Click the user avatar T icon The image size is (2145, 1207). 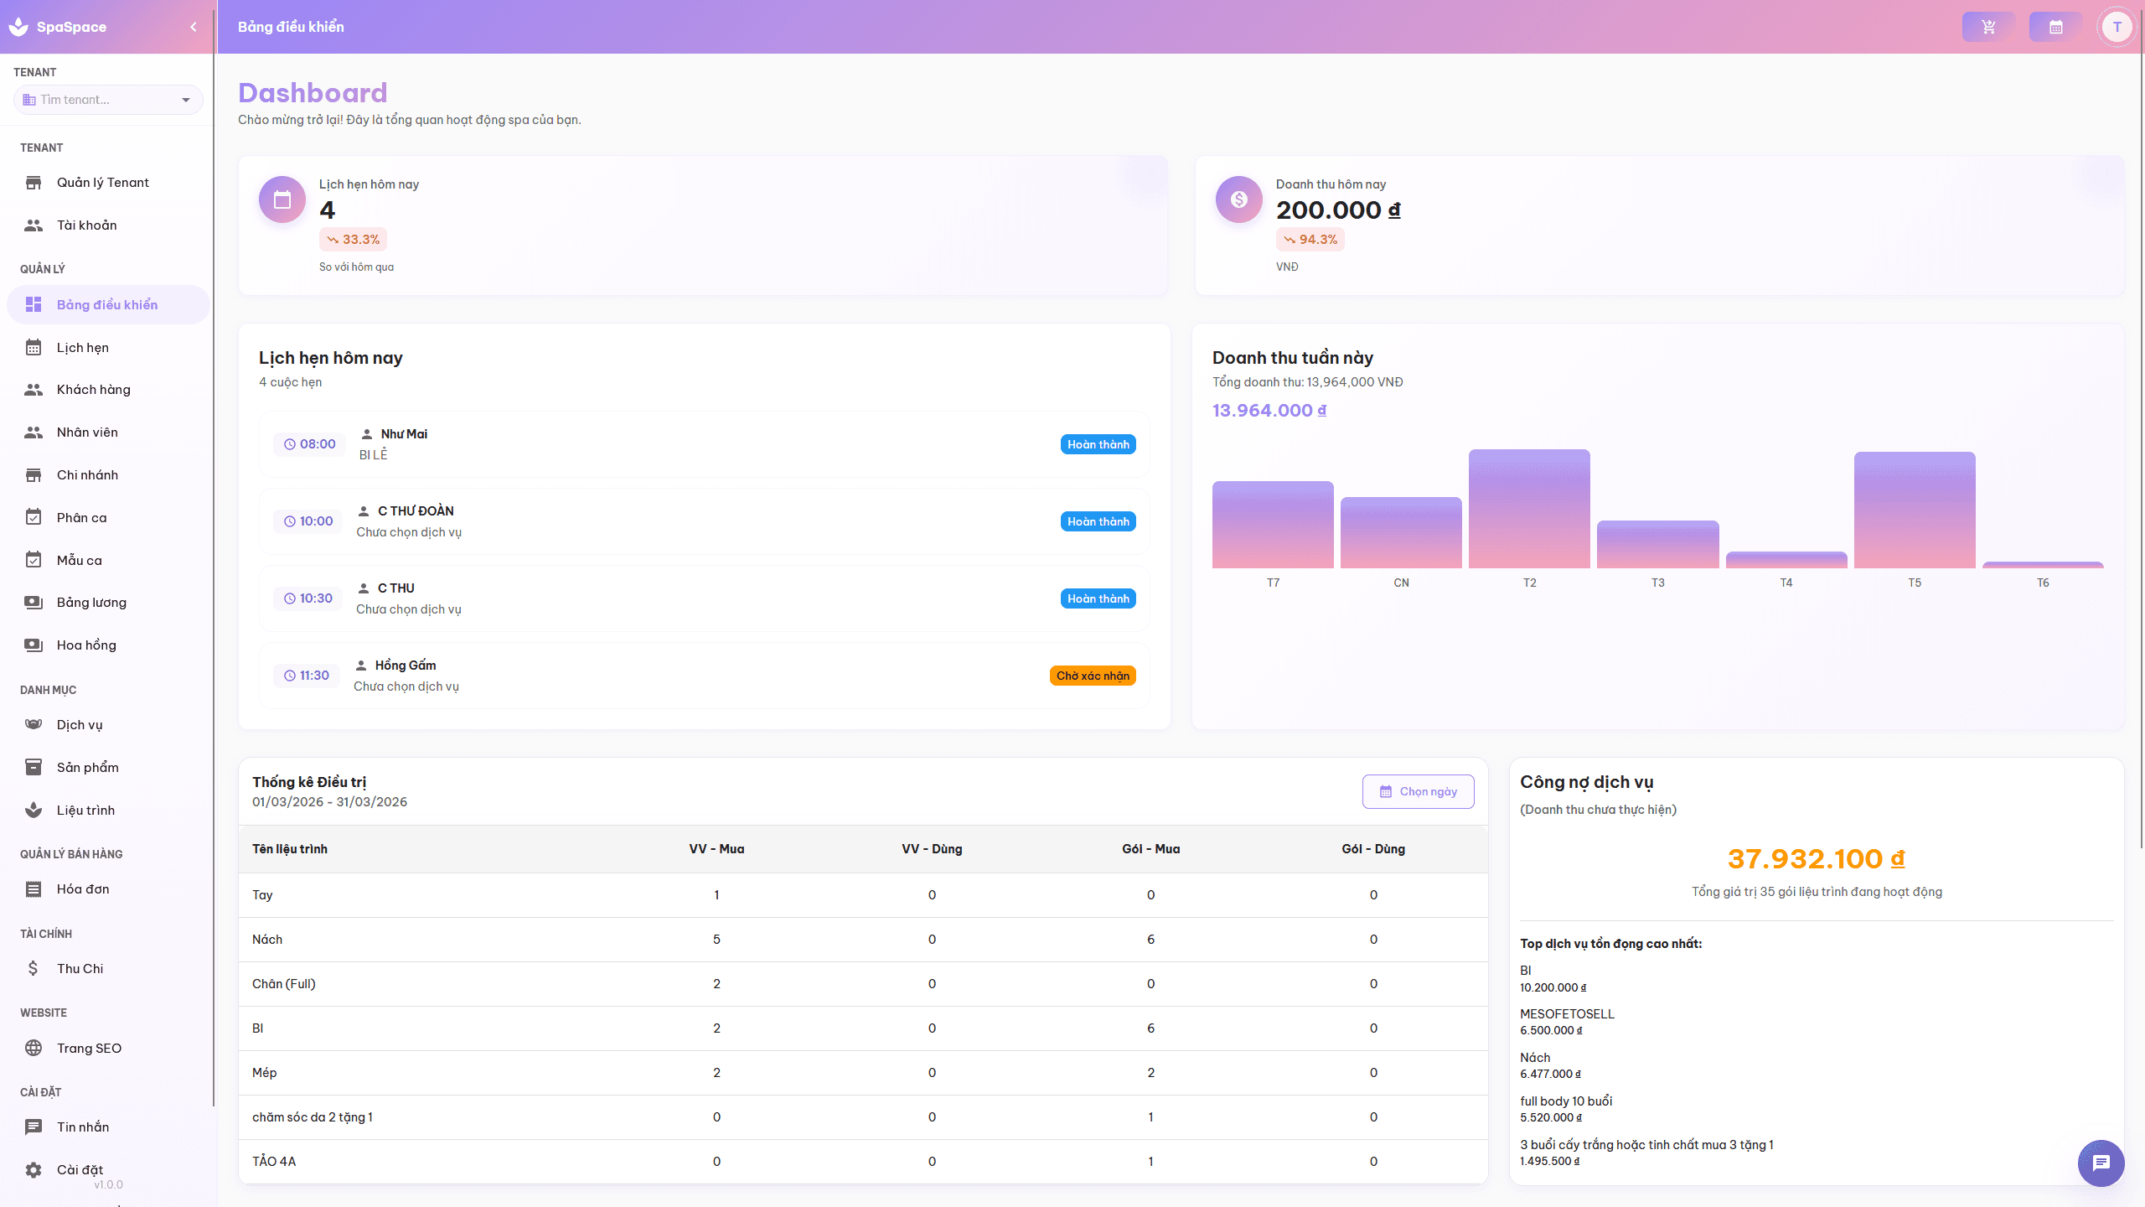point(2117,27)
